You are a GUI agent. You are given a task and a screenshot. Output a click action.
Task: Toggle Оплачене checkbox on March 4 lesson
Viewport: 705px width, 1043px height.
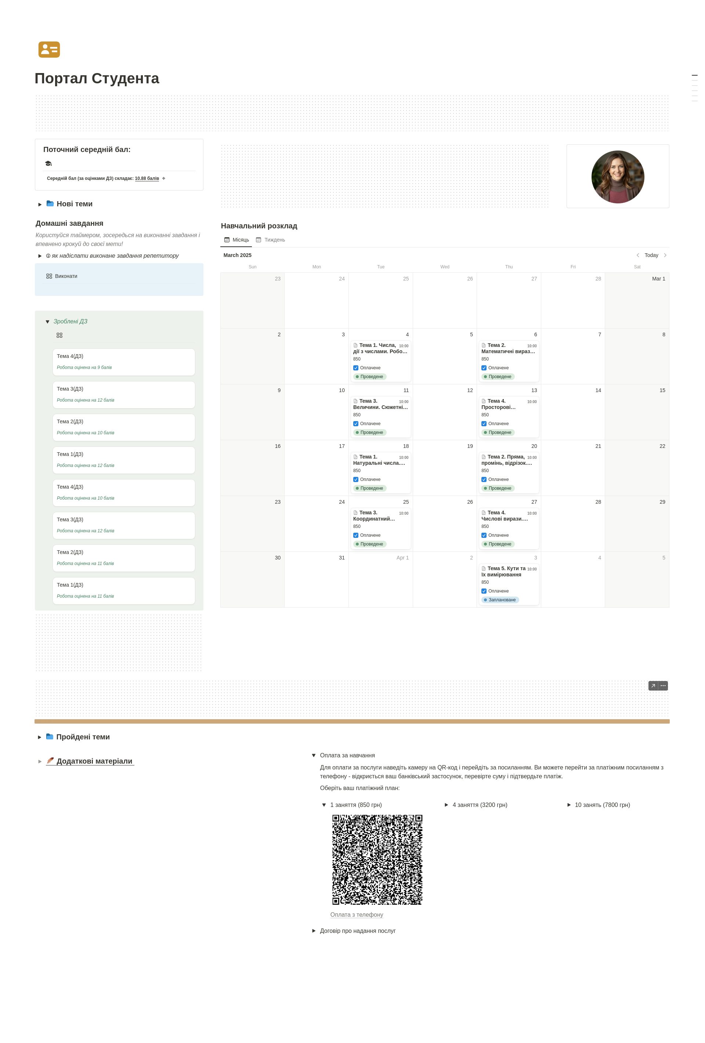(356, 367)
